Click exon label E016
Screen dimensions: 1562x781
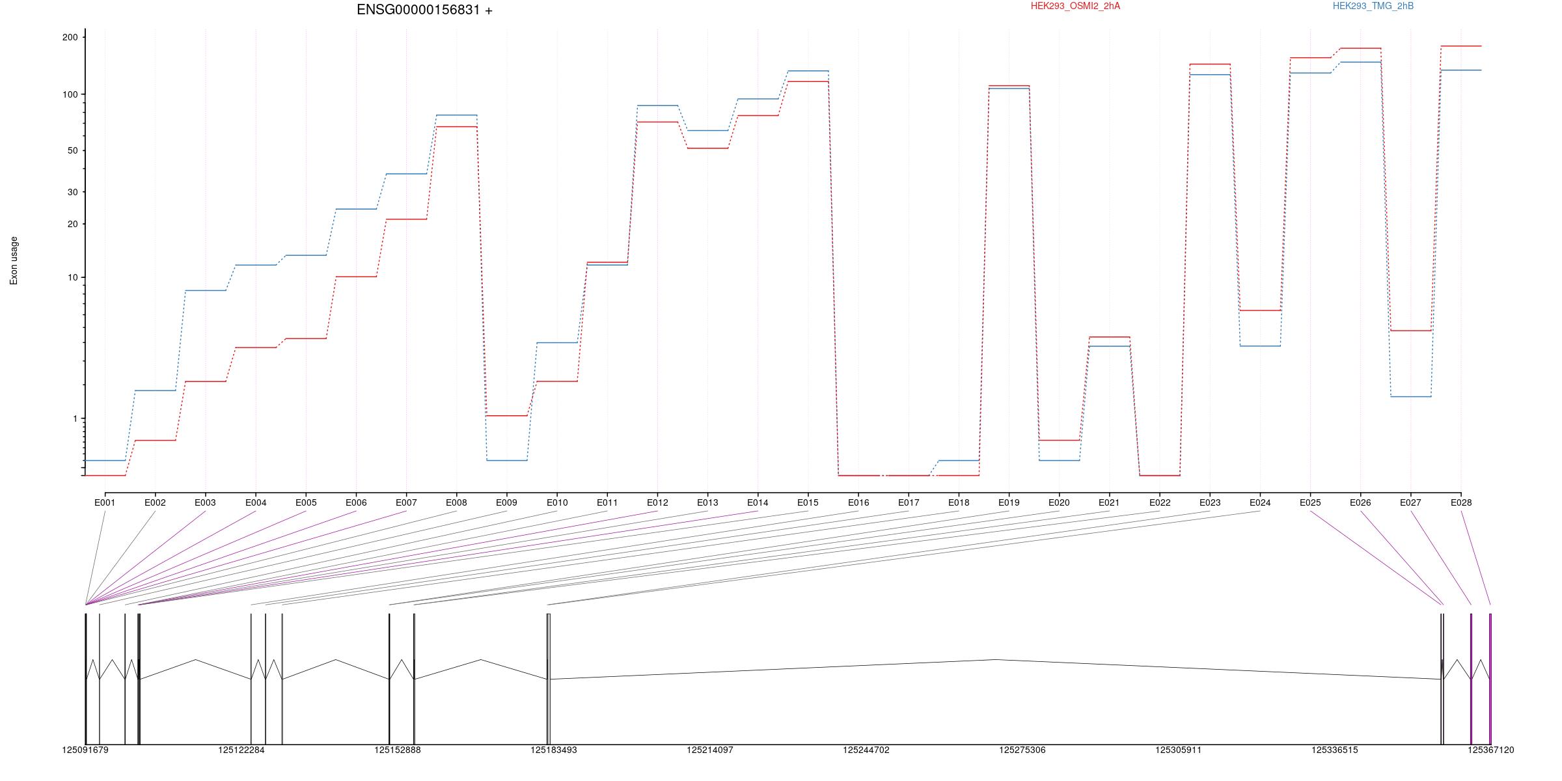pyautogui.click(x=858, y=502)
